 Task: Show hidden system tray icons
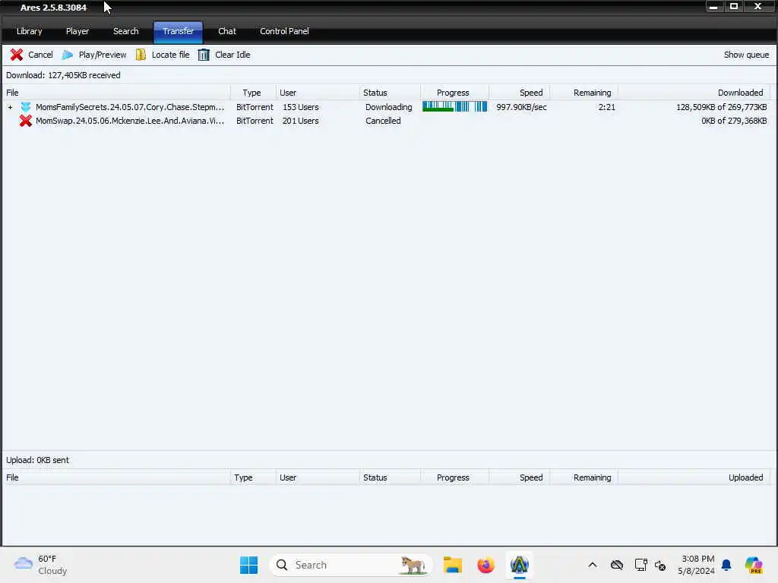tap(593, 565)
